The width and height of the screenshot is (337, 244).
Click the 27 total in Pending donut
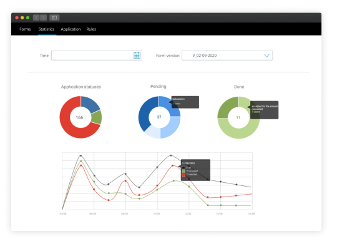point(159,117)
